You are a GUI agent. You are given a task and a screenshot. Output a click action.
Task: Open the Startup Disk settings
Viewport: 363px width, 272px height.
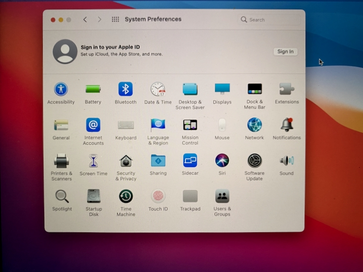pos(93,196)
